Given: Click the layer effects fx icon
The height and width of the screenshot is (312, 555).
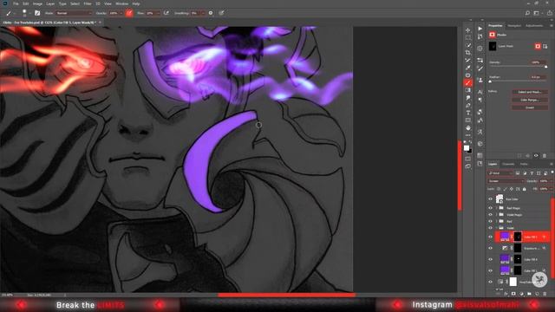Looking at the screenshot, I should [x=506, y=294].
